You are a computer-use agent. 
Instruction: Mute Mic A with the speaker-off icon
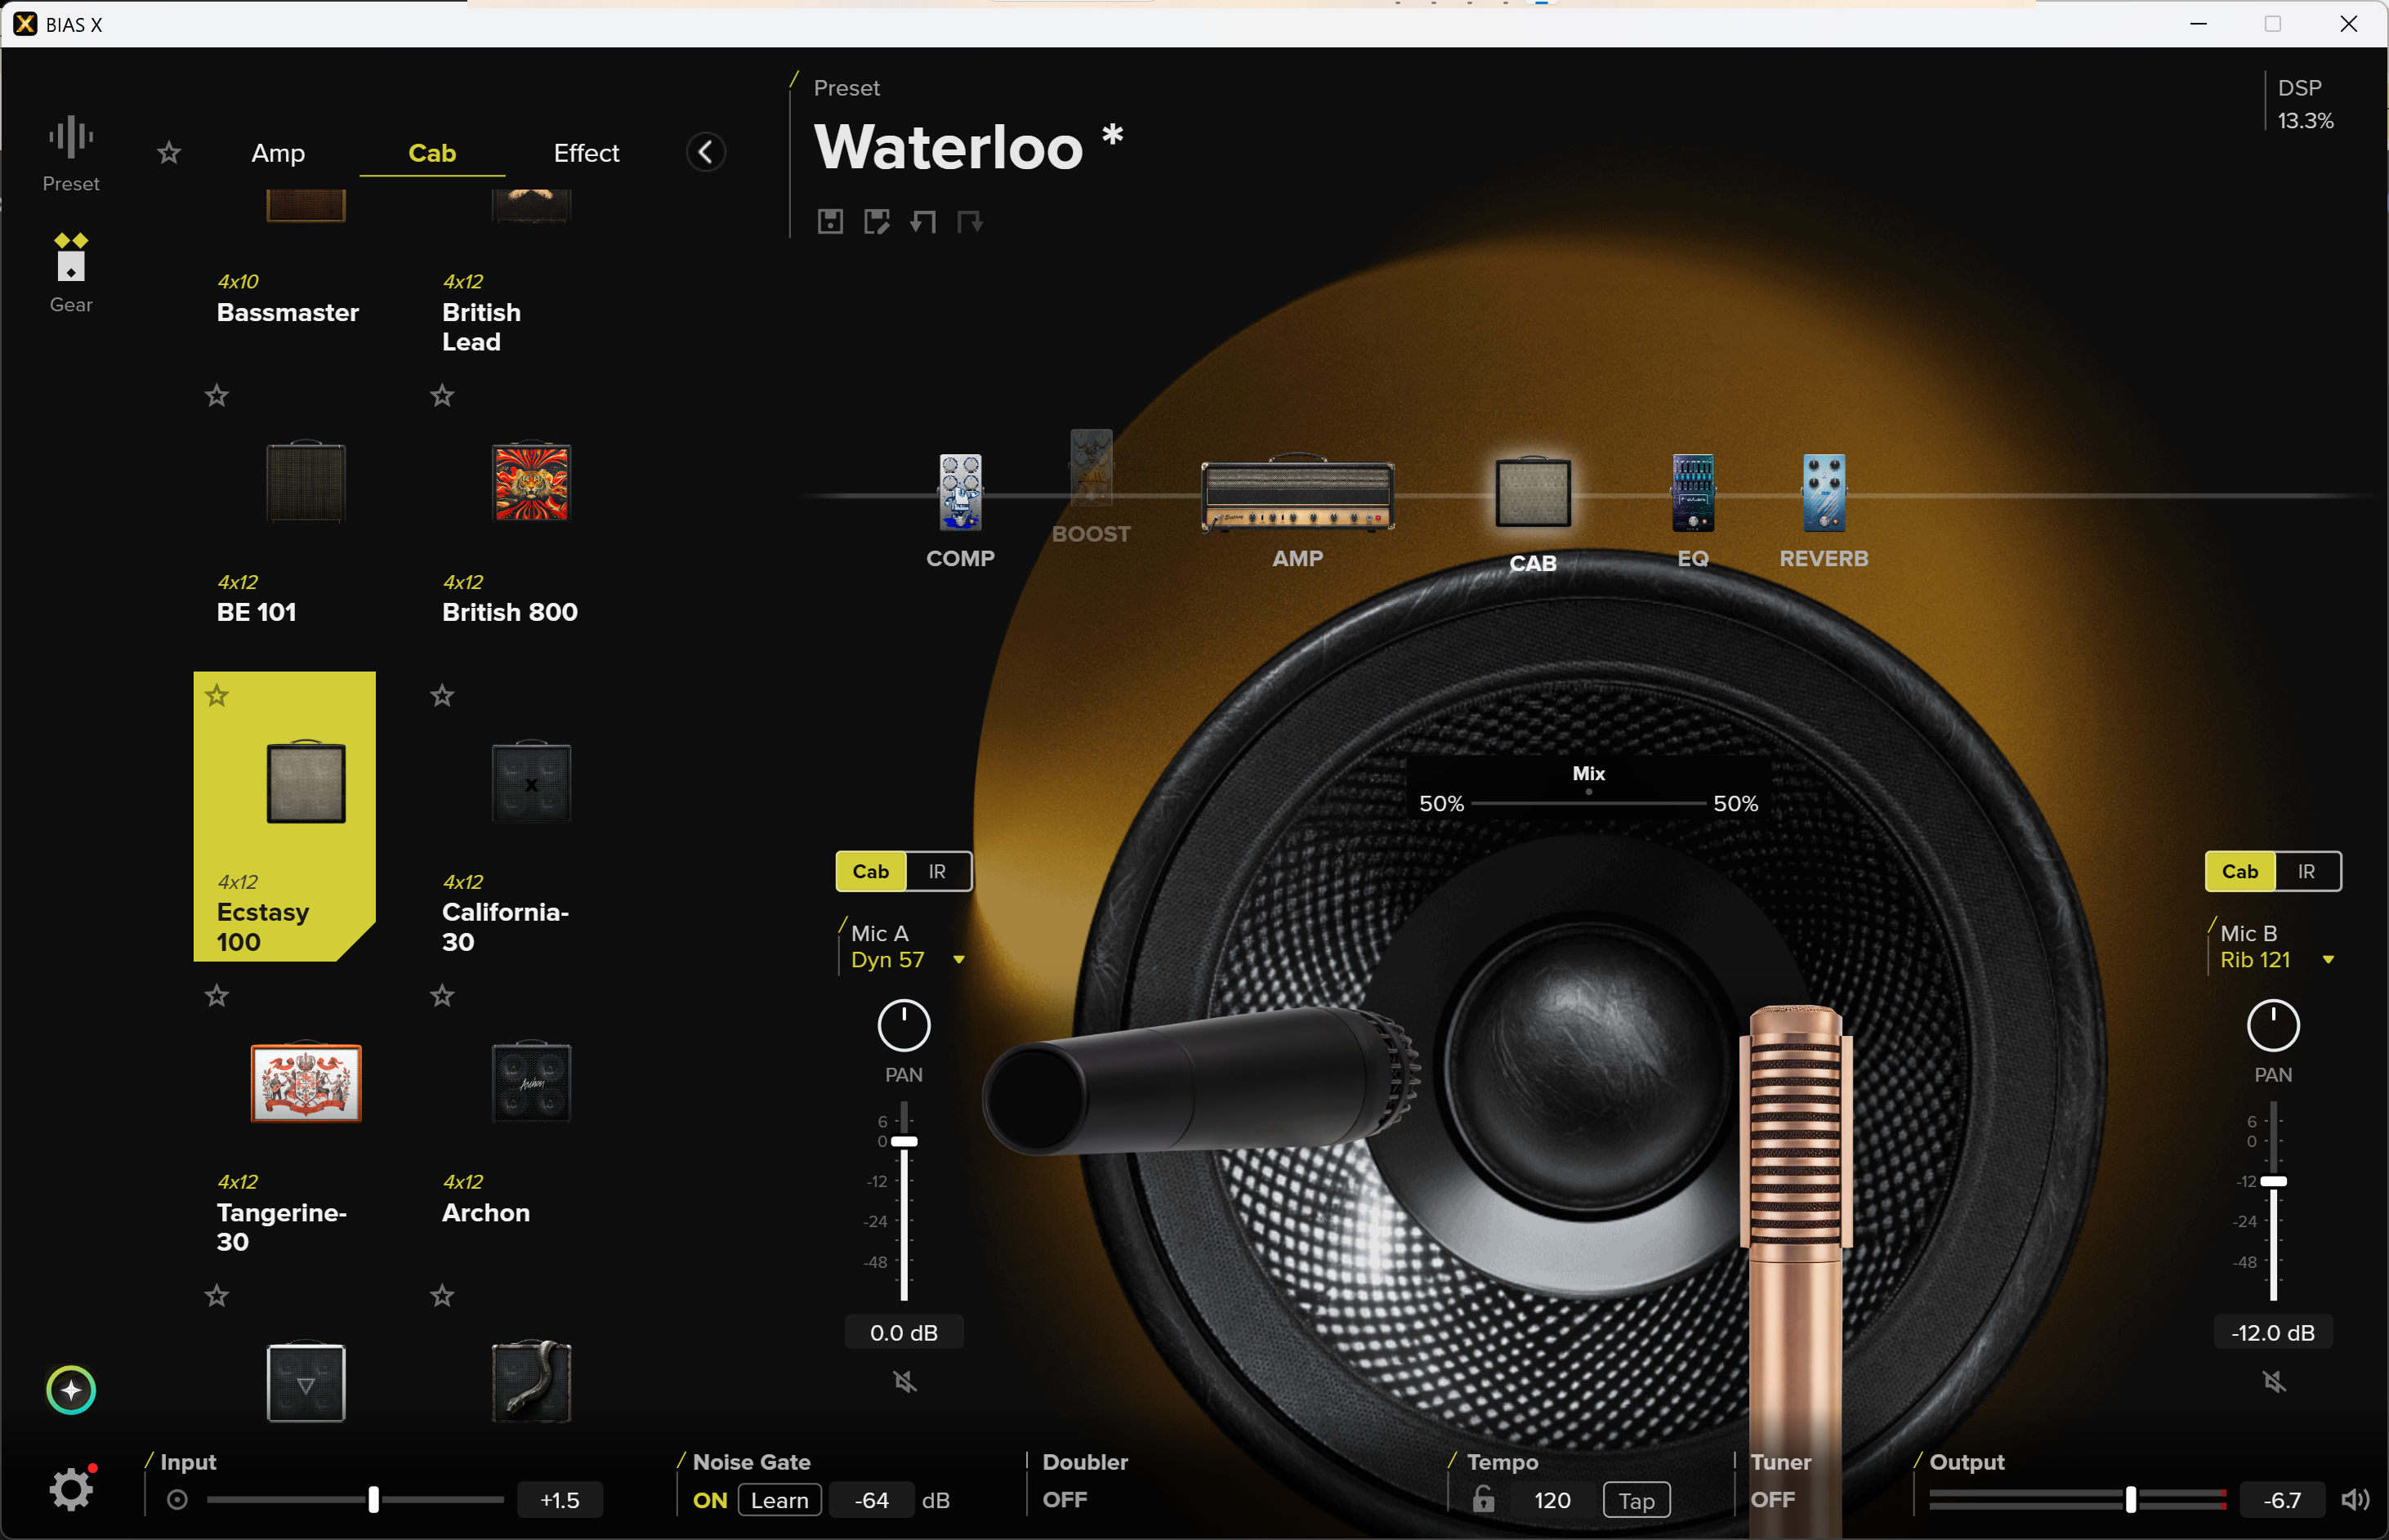pyautogui.click(x=904, y=1381)
